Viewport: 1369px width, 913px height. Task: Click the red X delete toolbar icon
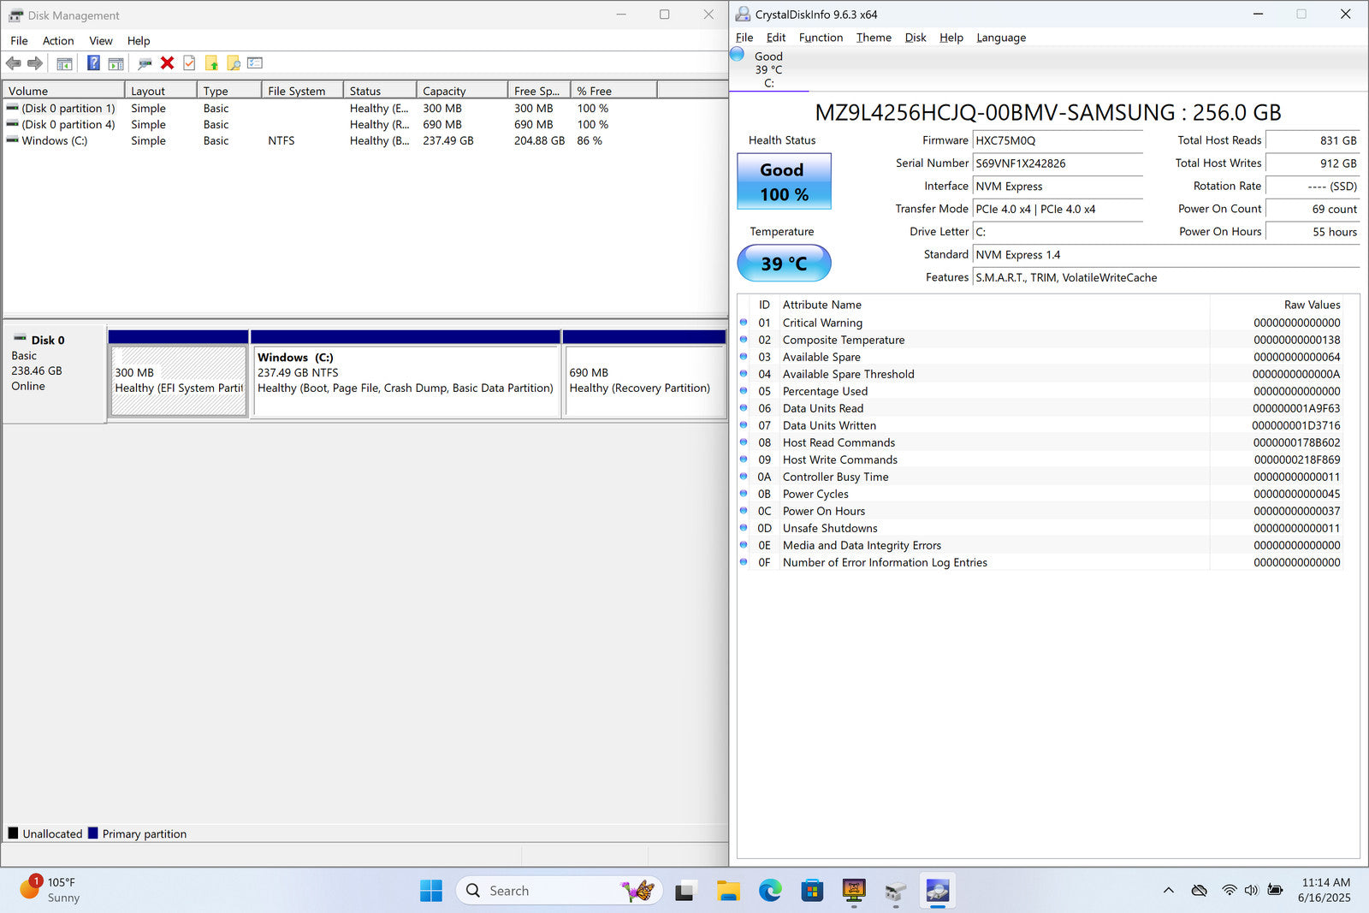pyautogui.click(x=168, y=63)
